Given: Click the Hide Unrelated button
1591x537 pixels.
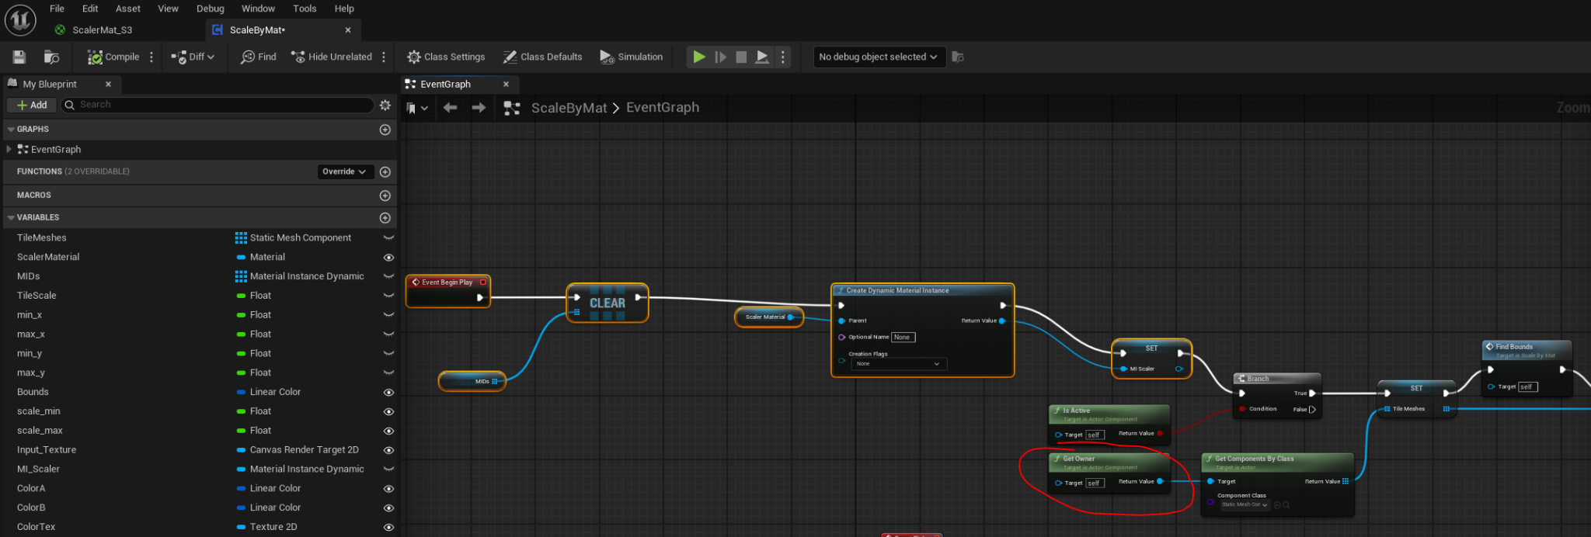Looking at the screenshot, I should (x=332, y=57).
